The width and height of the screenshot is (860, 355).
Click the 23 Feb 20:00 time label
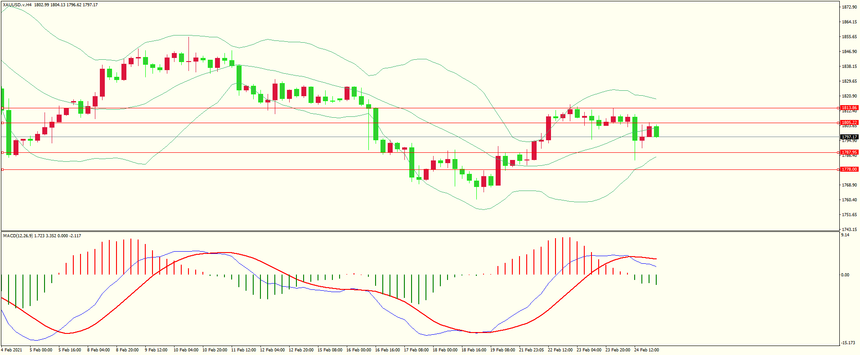pos(618,350)
